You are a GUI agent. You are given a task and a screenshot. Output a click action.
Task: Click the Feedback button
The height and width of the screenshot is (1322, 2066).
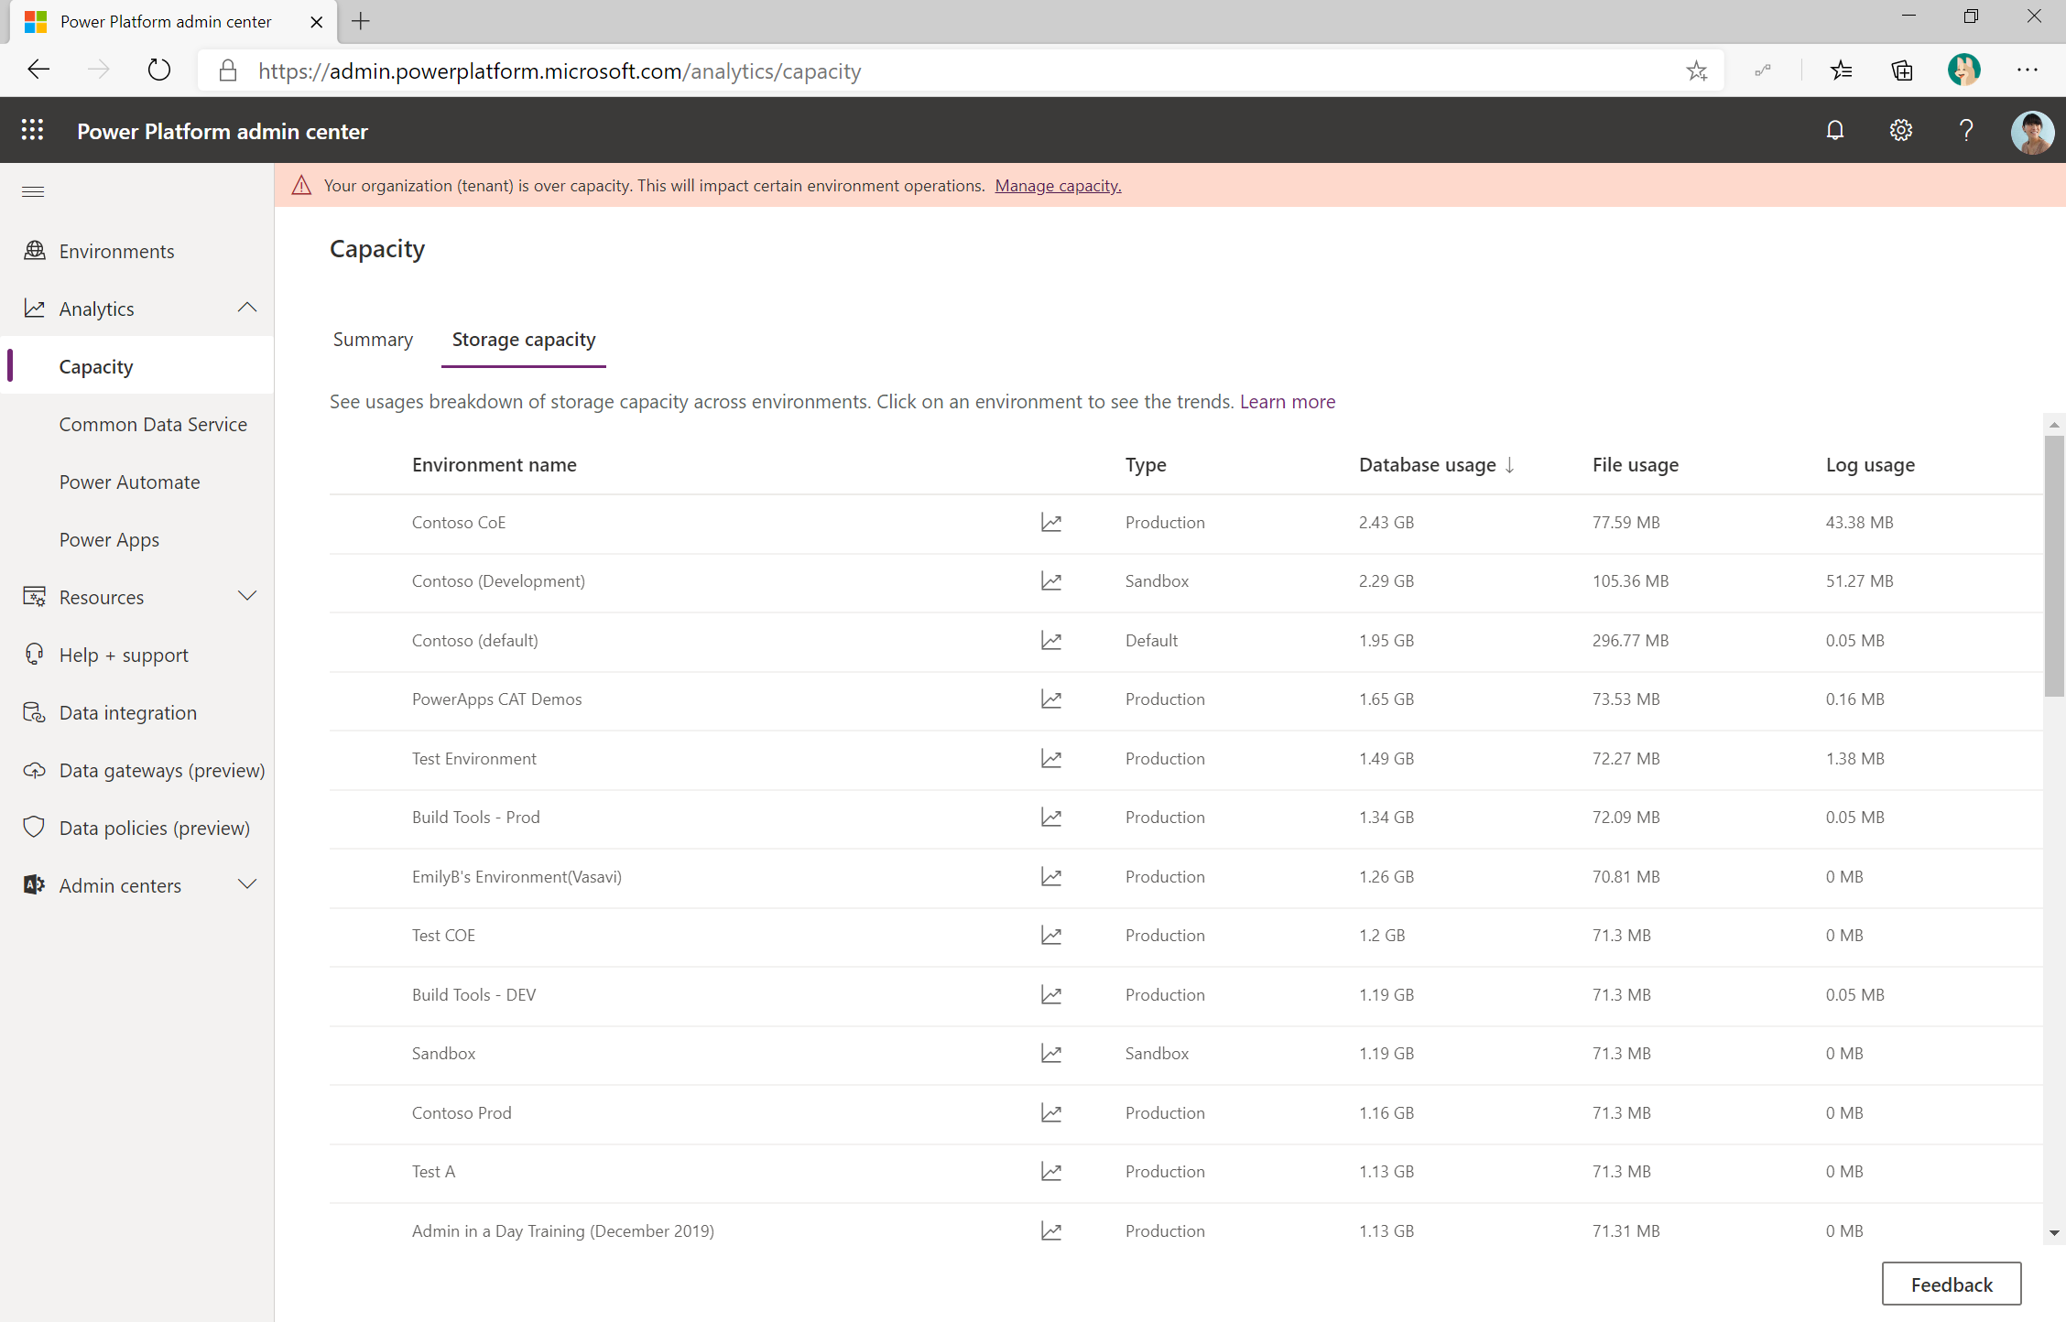[1950, 1283]
